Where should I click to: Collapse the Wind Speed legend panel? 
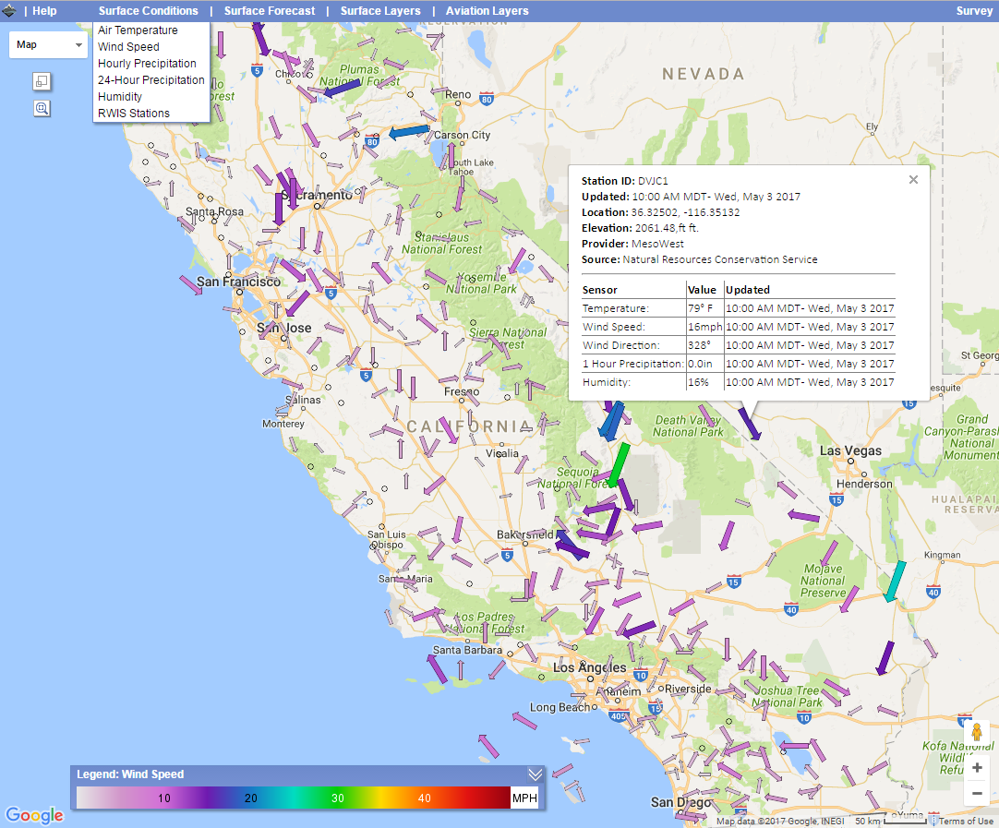pos(535,774)
